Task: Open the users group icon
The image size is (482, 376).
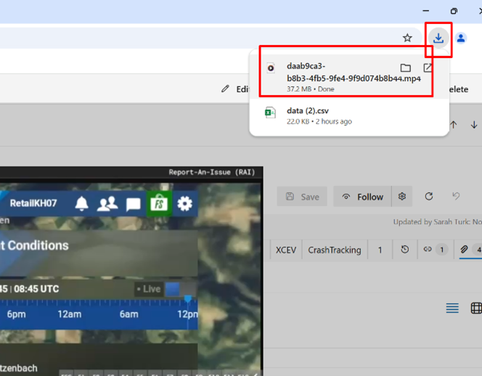Action: click(x=107, y=203)
